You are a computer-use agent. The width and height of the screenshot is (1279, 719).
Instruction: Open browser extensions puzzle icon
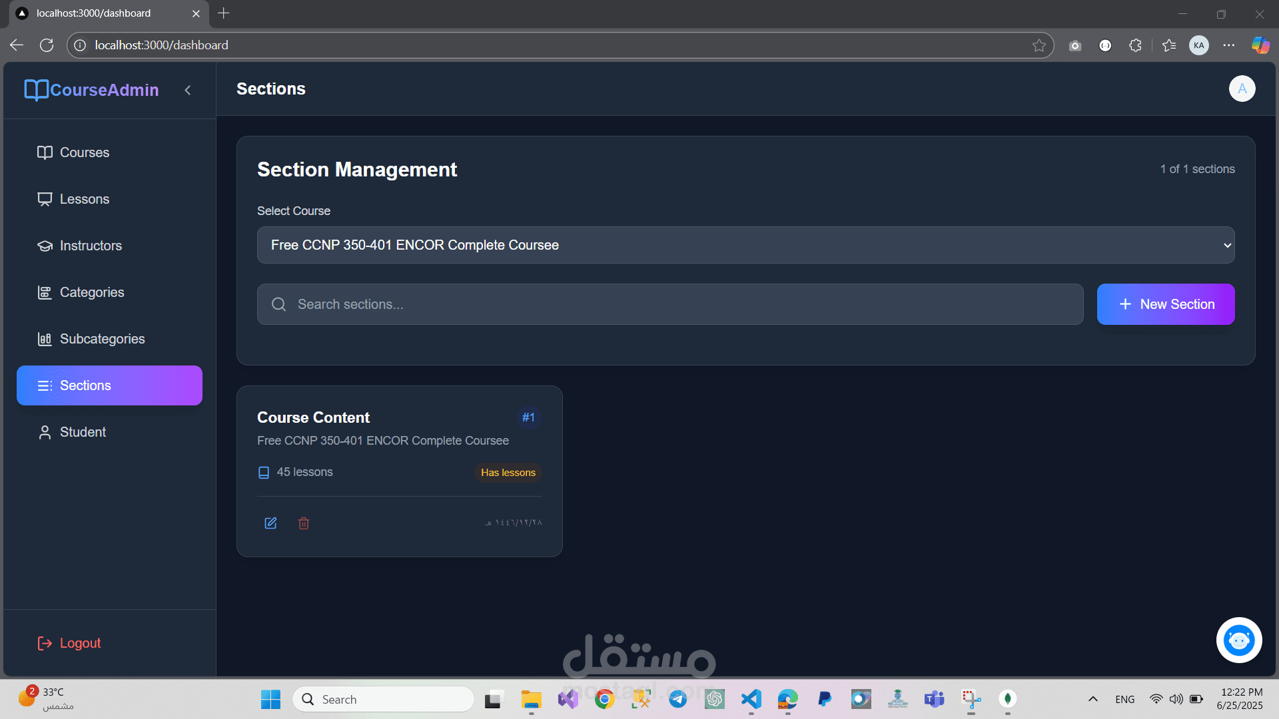(1136, 45)
